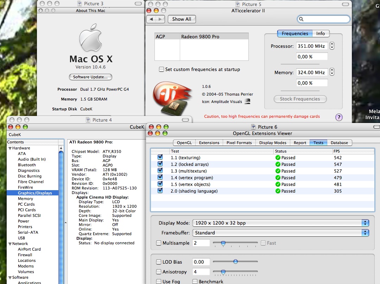Image resolution: width=380 pixels, height=284 pixels.
Task: Switch to the Info tab in ATIccelerator
Action: pos(321,33)
